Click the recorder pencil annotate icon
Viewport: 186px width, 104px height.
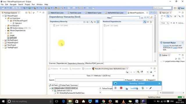tap(151, 88)
